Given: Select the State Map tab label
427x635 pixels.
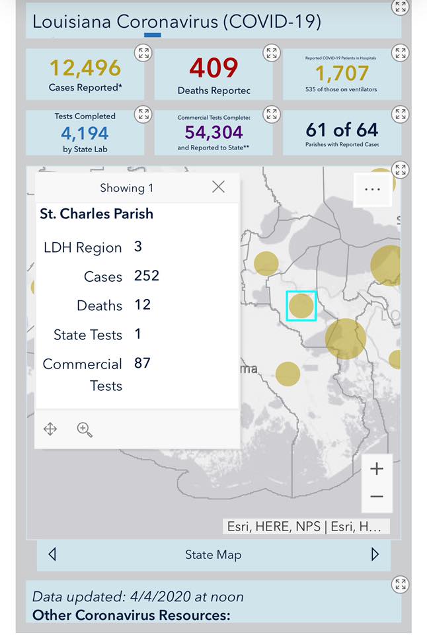Looking at the screenshot, I should point(213,554).
